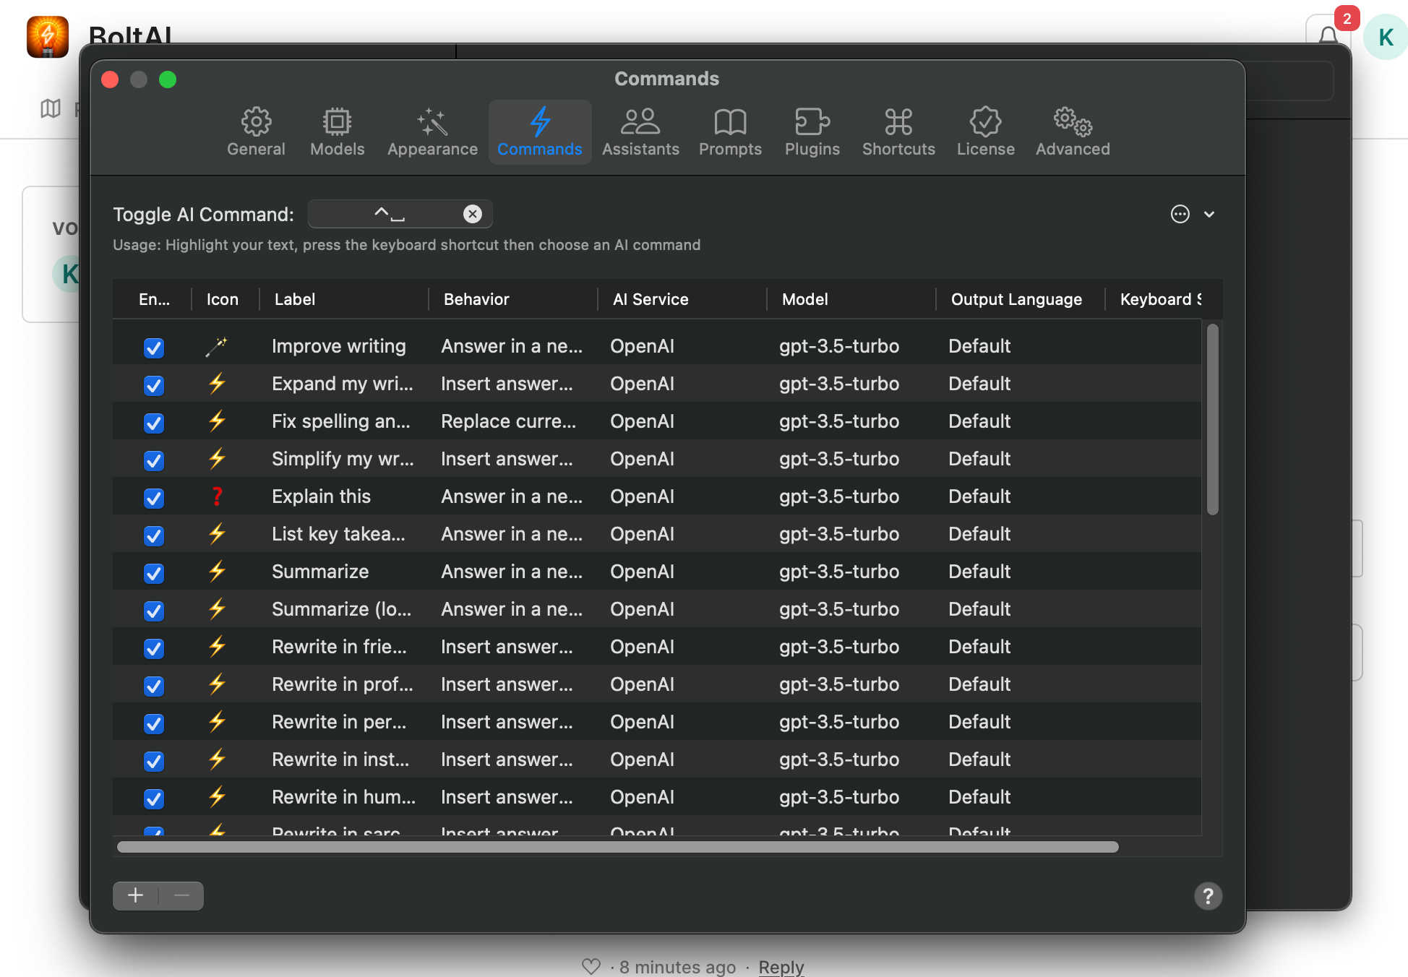Click the bolt icon for Rewrite in professional
The image size is (1408, 977).
pyautogui.click(x=217, y=684)
